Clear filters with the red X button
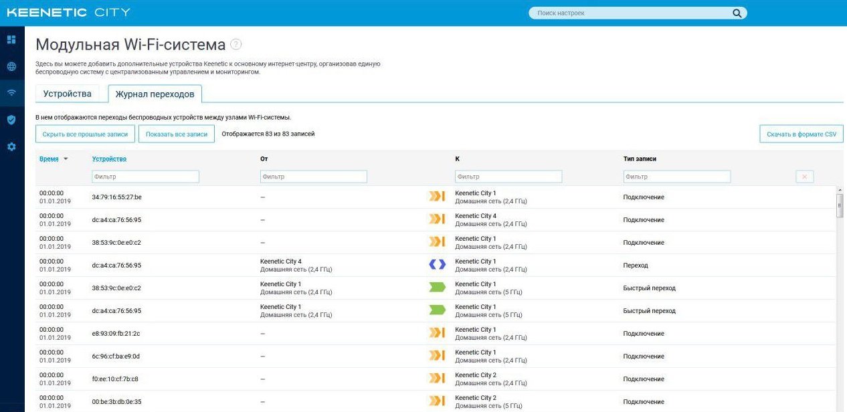 pyautogui.click(x=804, y=177)
